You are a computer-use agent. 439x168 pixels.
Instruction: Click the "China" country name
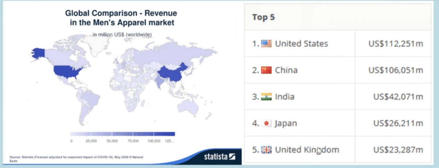tap(286, 70)
